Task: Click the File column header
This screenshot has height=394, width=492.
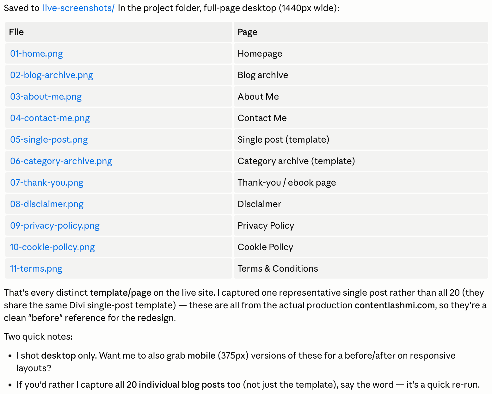Action: [119, 32]
